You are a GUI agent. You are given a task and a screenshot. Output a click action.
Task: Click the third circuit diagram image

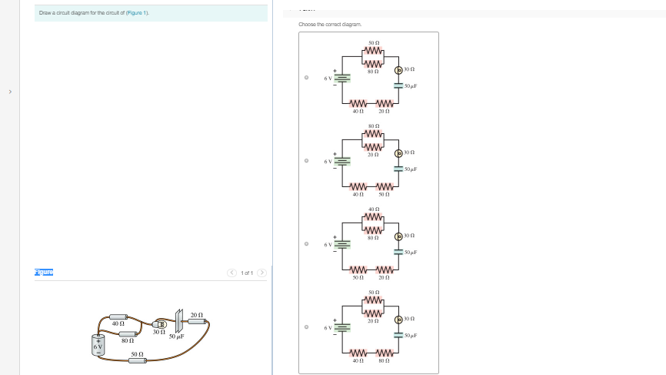point(371,244)
